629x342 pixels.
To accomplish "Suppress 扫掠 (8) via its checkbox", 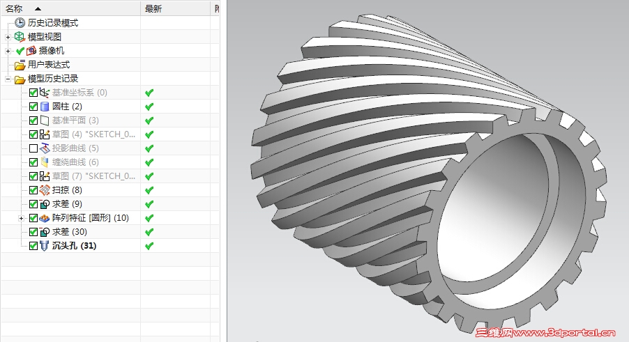I will pos(33,190).
